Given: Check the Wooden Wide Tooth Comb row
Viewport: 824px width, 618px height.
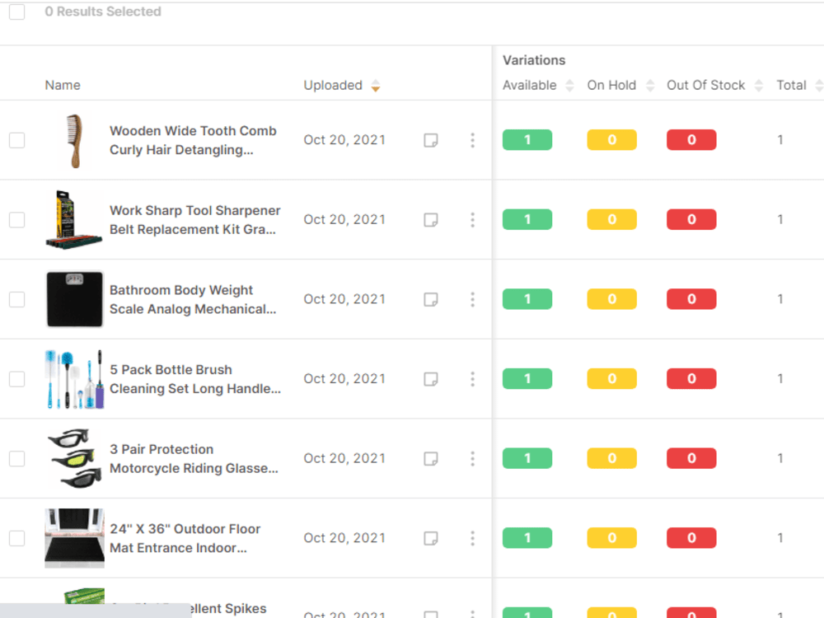Looking at the screenshot, I should click(16, 140).
